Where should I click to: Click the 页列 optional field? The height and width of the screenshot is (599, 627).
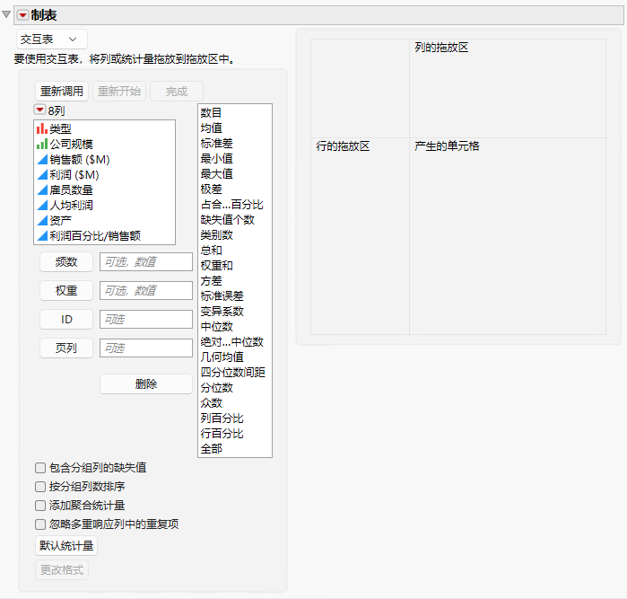pyautogui.click(x=146, y=348)
